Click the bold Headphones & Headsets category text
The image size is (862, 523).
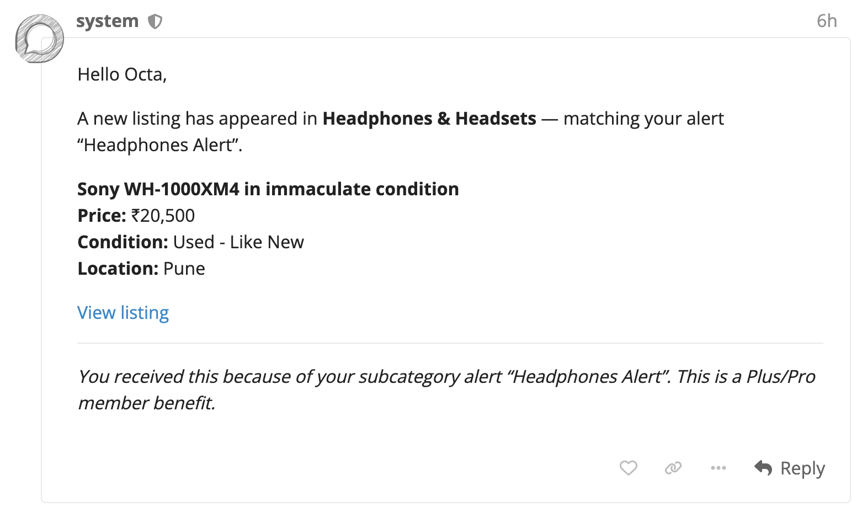point(429,119)
